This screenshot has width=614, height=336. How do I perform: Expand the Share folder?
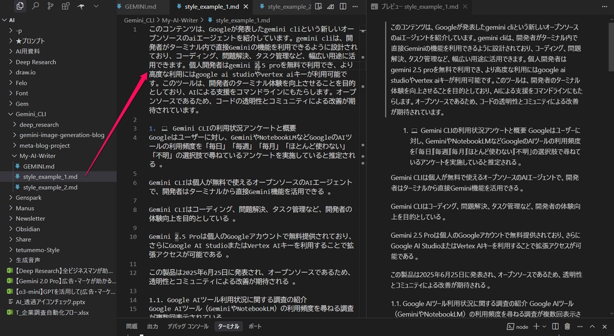(11, 240)
